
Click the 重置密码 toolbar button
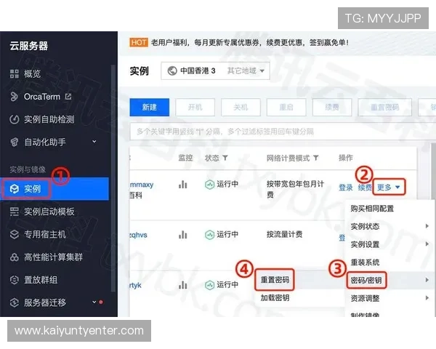click(x=385, y=107)
